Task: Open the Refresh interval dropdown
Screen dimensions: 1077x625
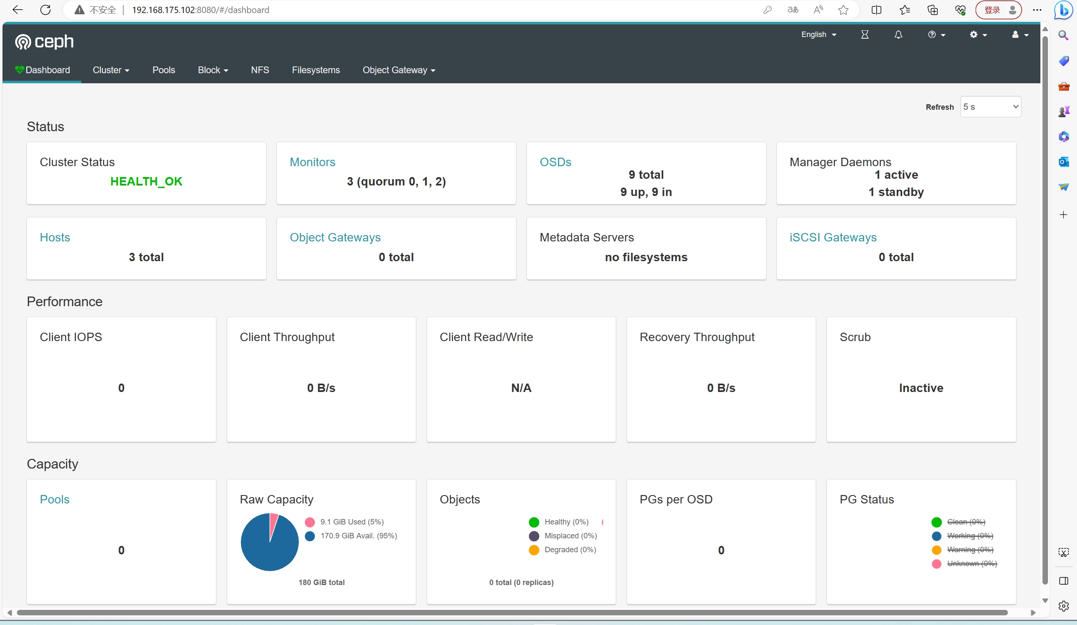Action: click(990, 107)
